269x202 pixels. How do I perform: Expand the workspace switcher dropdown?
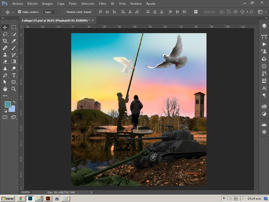click(x=266, y=12)
